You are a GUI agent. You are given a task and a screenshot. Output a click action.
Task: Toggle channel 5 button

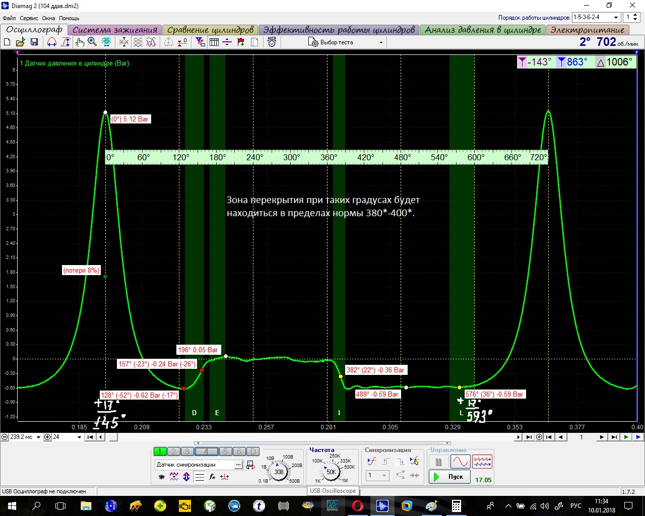pos(226,451)
